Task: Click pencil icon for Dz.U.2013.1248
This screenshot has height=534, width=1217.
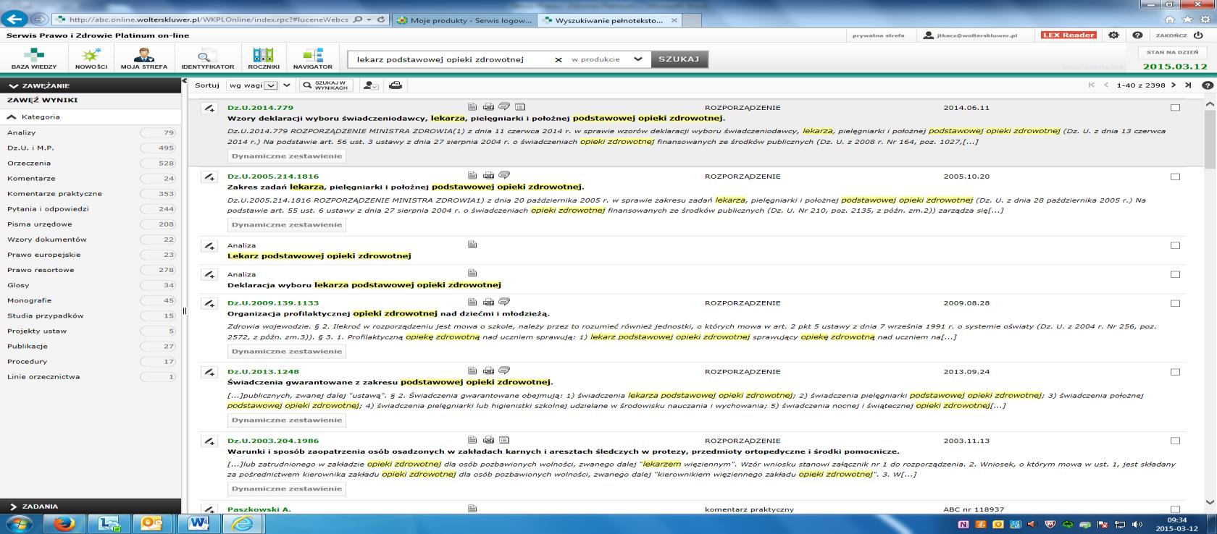Action: pyautogui.click(x=209, y=372)
